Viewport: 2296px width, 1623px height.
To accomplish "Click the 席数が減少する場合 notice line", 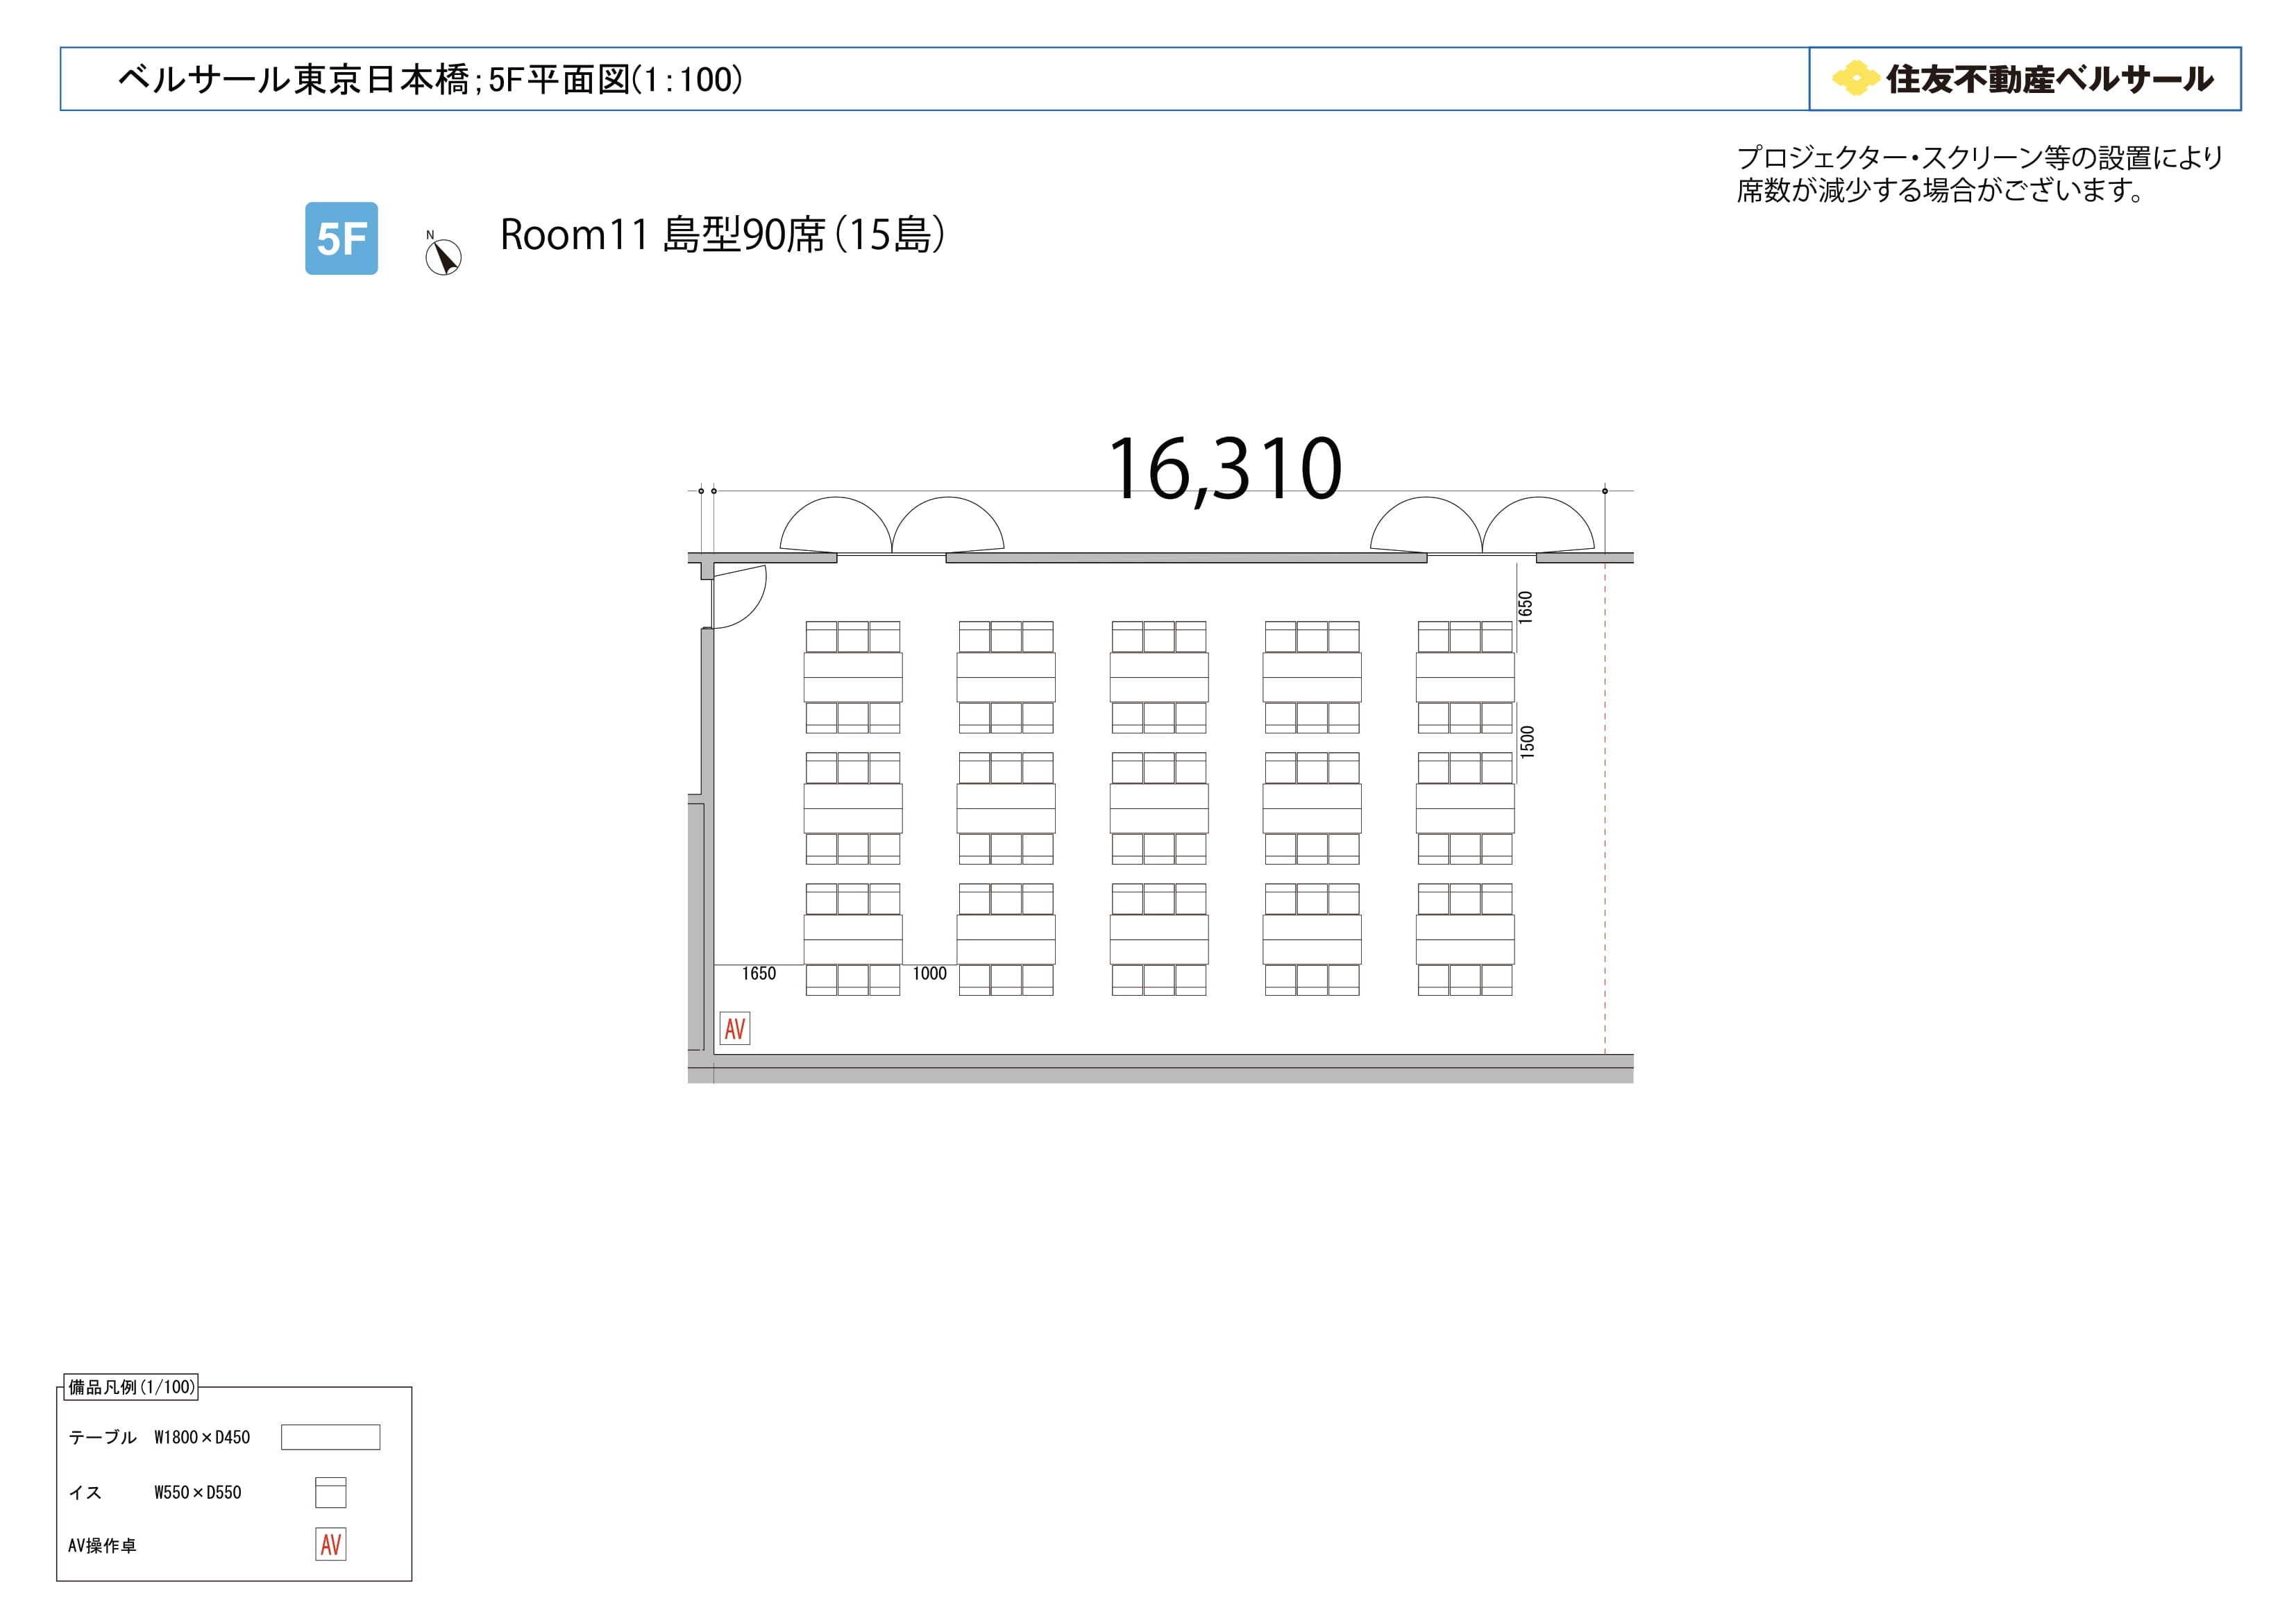I will (1940, 190).
